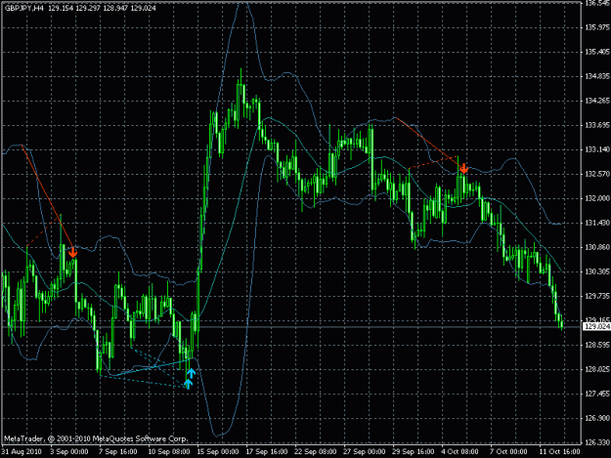Click the 130.860 price scale label

(597, 247)
